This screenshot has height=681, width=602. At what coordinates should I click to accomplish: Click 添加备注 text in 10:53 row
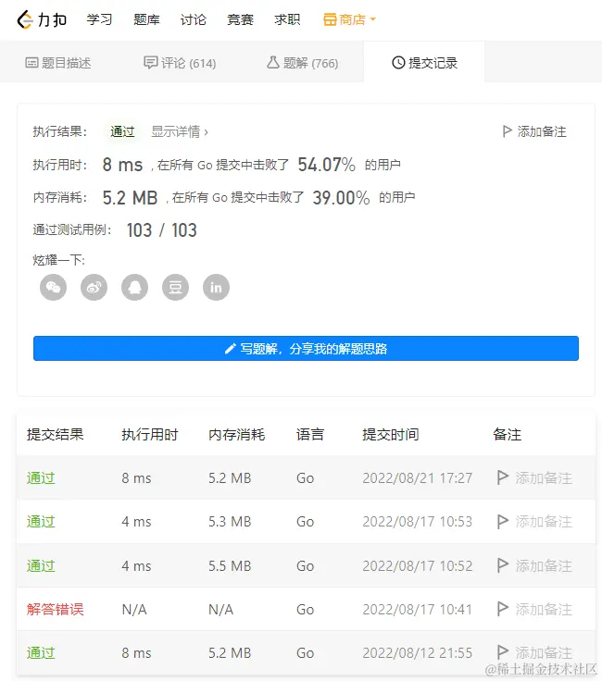pos(544,522)
